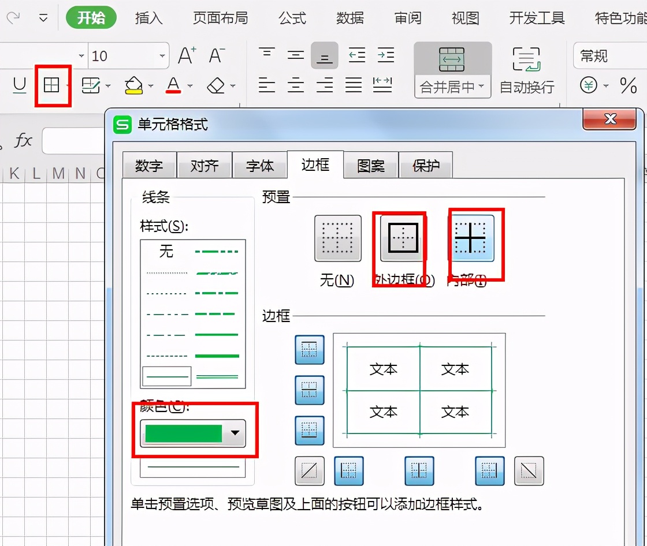Open the 插入 ribbon tab

point(148,18)
